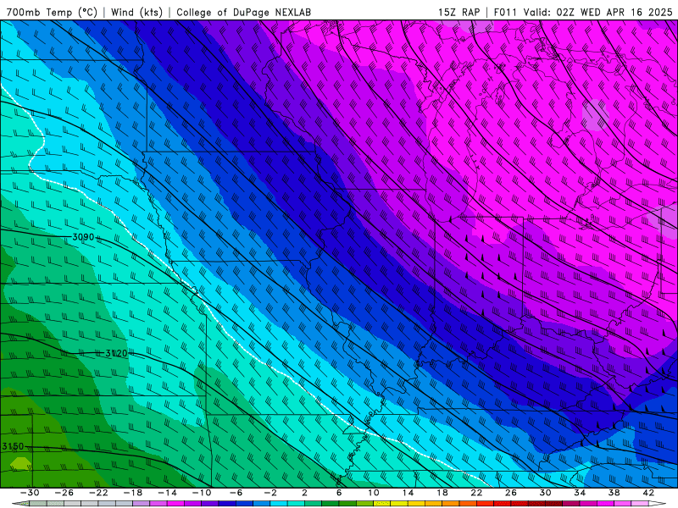The height and width of the screenshot is (508, 678).
Task: Click the 26 colorbar tick label
Action: click(x=511, y=493)
